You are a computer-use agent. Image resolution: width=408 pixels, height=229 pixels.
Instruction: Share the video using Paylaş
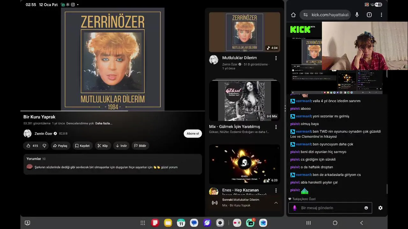click(60, 146)
